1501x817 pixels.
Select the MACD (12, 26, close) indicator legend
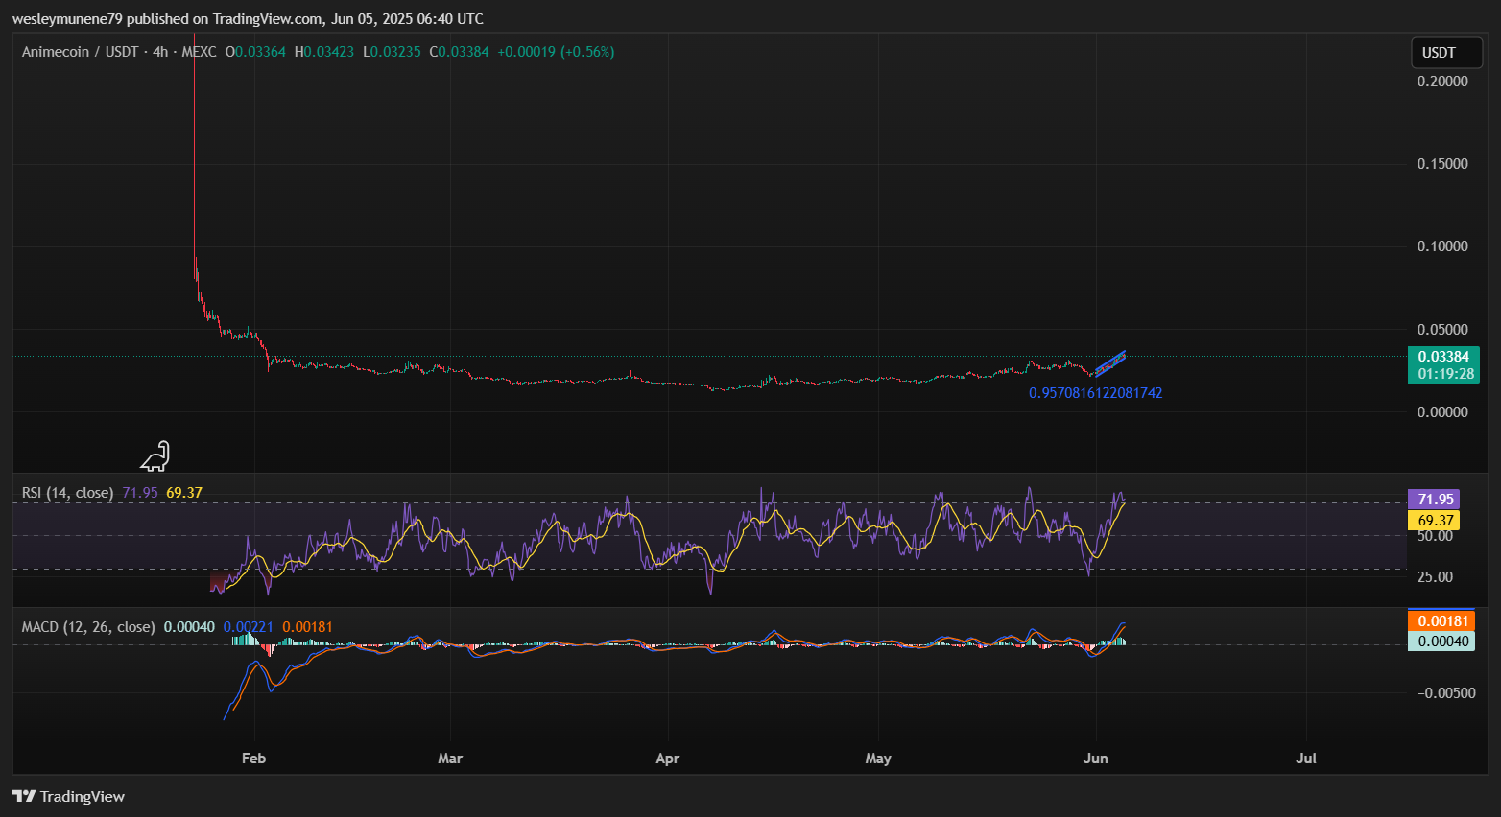(x=88, y=627)
